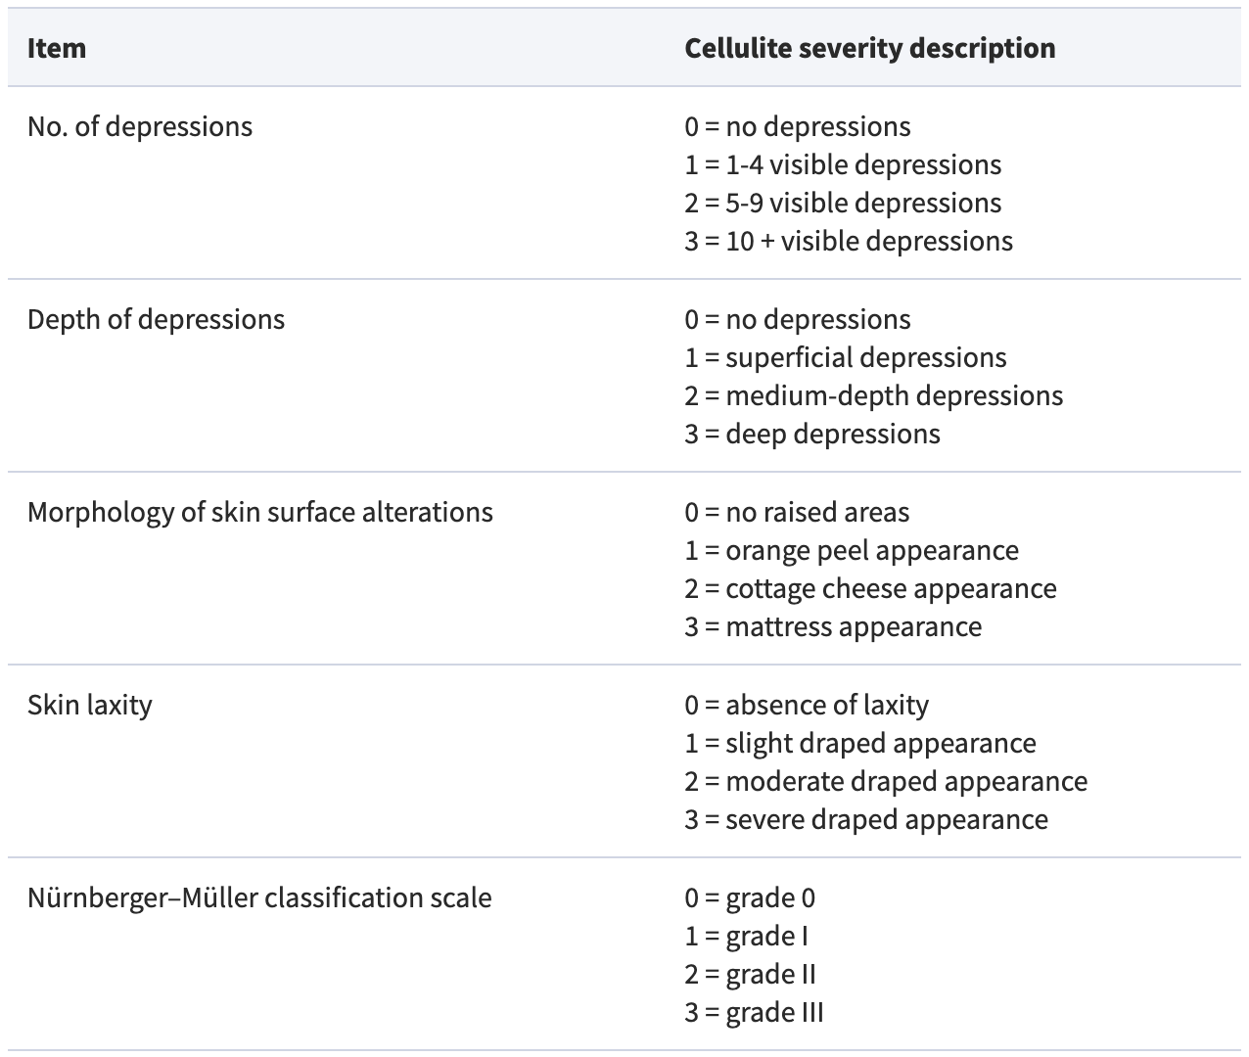Click the "3 = deep depressions" line

812,434
